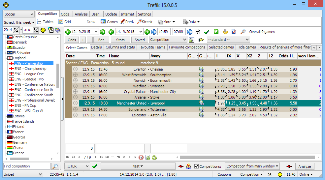
Task: Click the Find competition input field
Action: (27, 166)
